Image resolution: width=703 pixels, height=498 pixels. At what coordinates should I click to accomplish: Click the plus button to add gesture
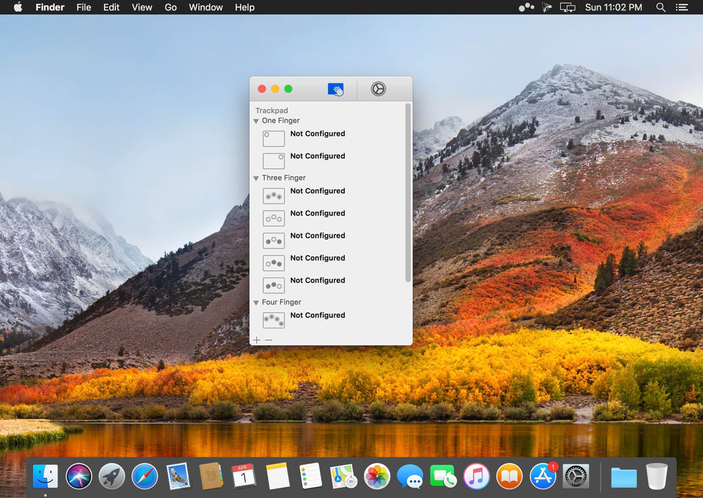coord(257,340)
